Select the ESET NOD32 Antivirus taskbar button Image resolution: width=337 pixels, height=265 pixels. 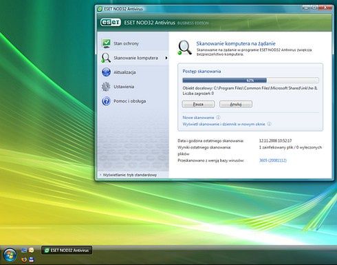tap(67, 251)
